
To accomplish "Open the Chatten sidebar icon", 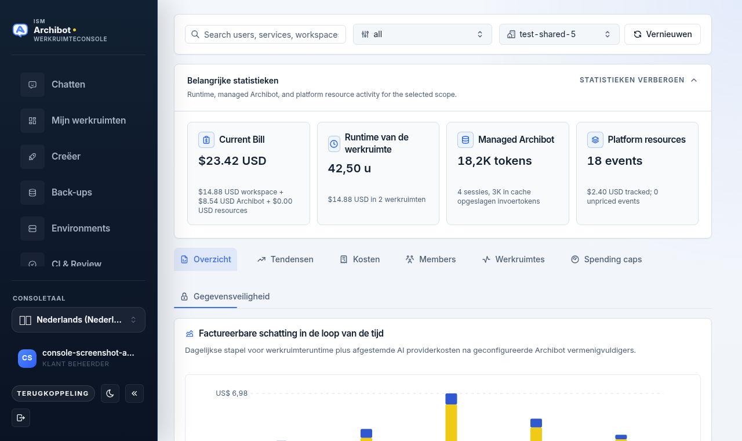I will click(32, 85).
